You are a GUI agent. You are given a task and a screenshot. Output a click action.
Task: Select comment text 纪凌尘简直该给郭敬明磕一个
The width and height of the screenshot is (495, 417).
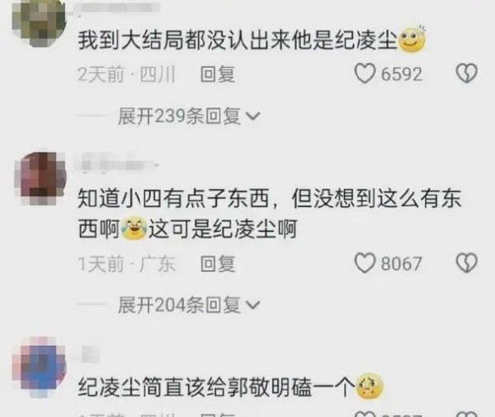click(x=216, y=386)
